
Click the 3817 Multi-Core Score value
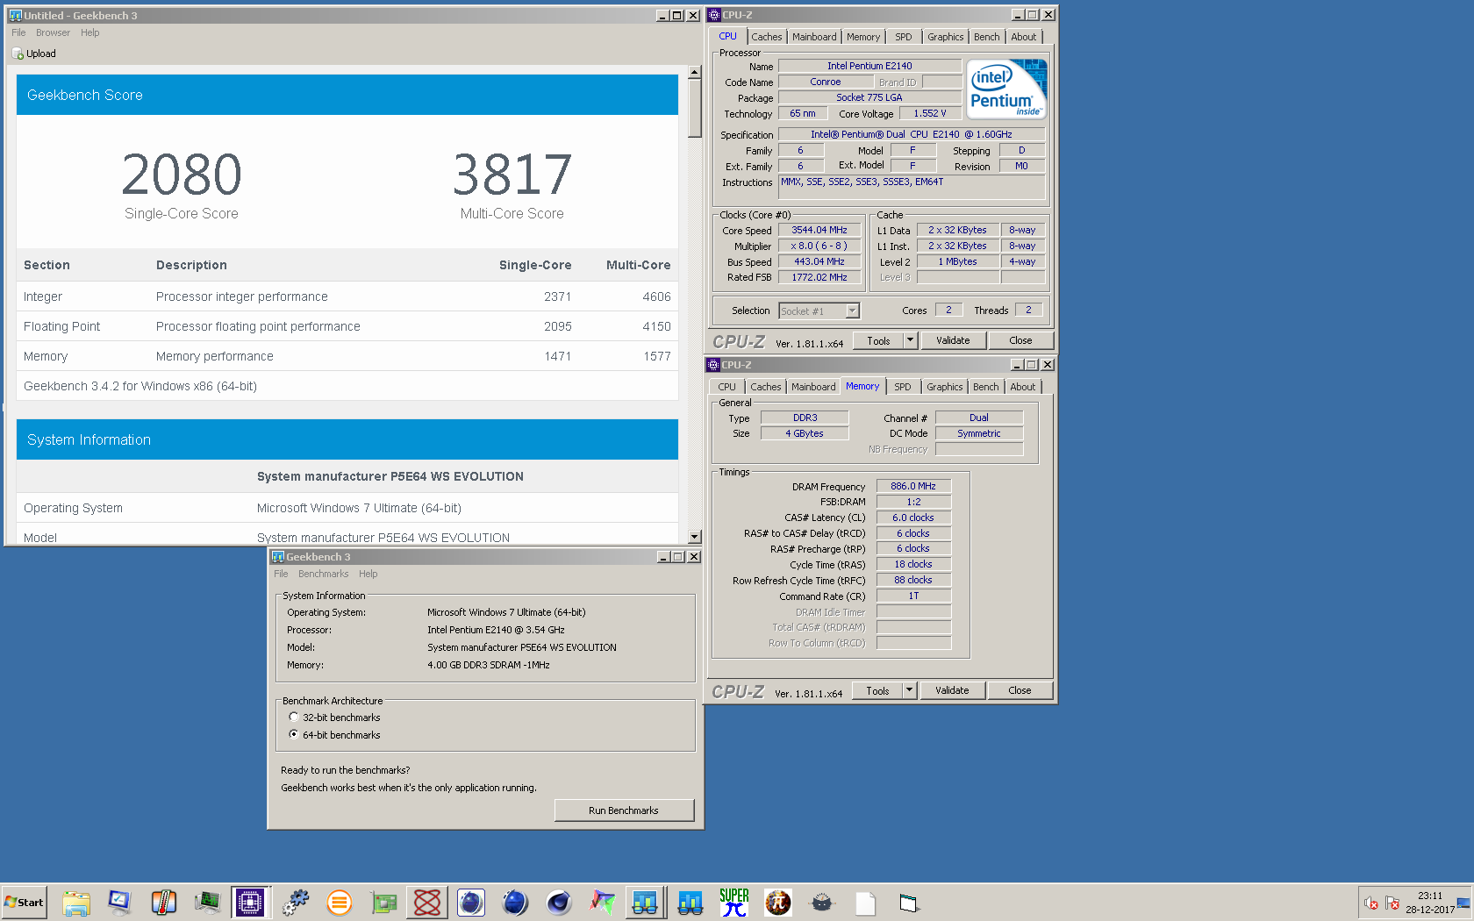coord(512,175)
